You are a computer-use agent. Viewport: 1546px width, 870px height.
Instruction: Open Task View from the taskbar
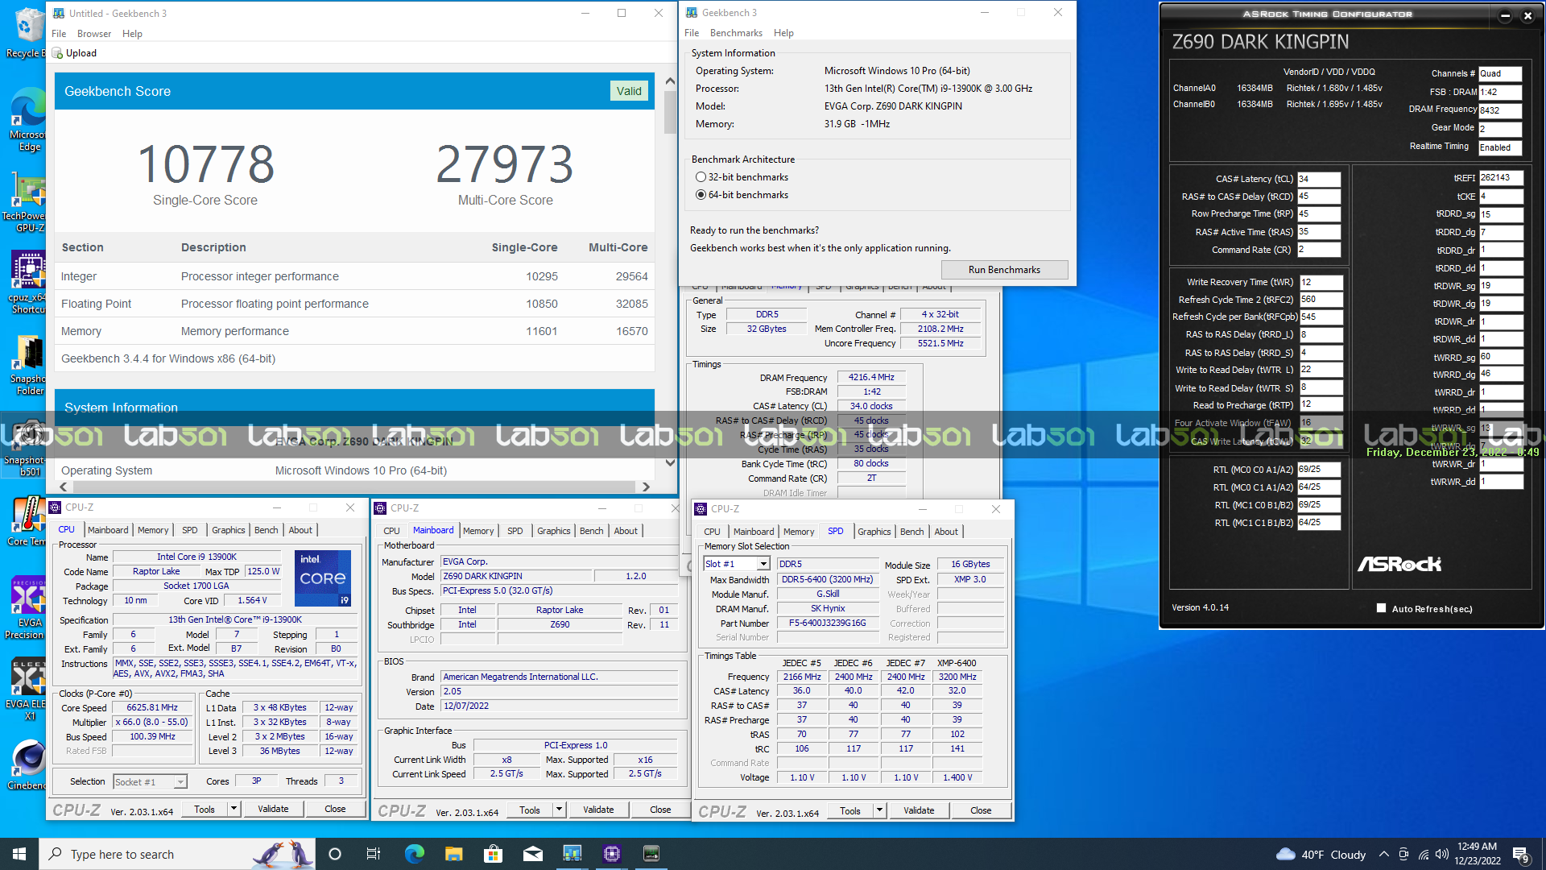[373, 854]
